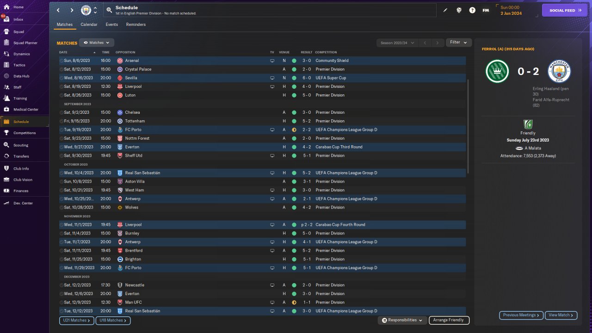Select the Matches tab
Screen dimensions: 592x333
[x=65, y=25]
